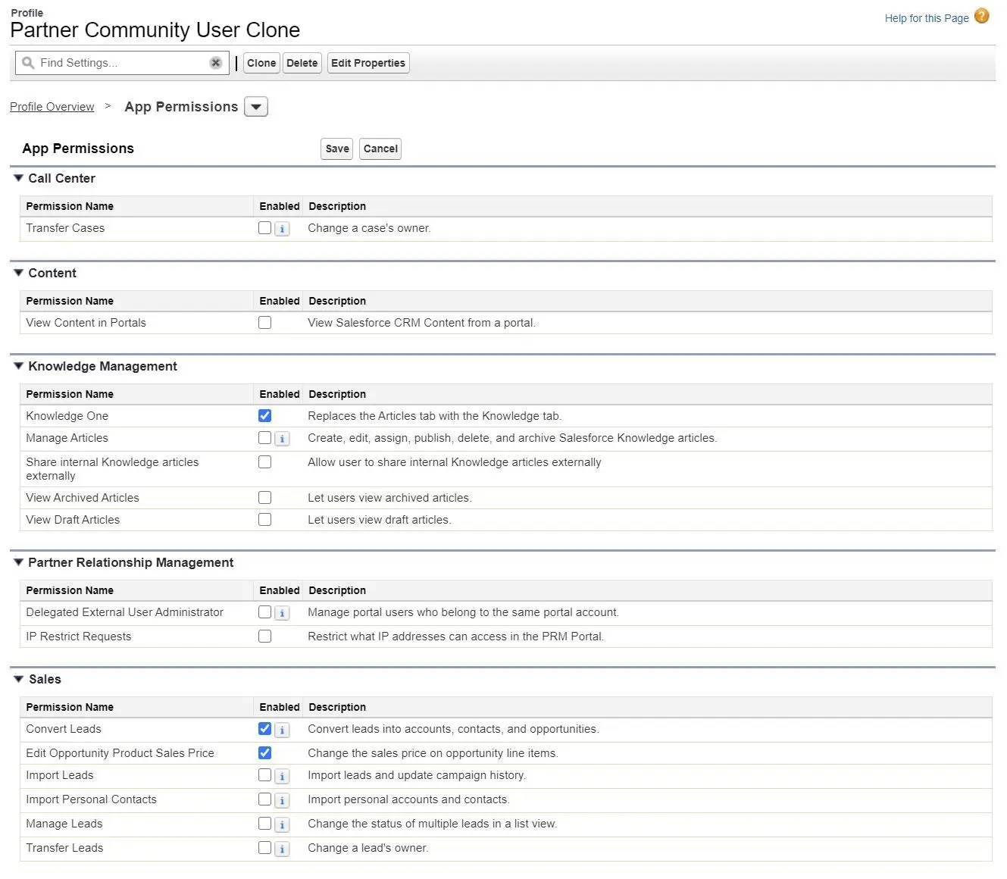The width and height of the screenshot is (1007, 879).
Task: Open the info icon beside Manage Leads
Action: tap(282, 824)
